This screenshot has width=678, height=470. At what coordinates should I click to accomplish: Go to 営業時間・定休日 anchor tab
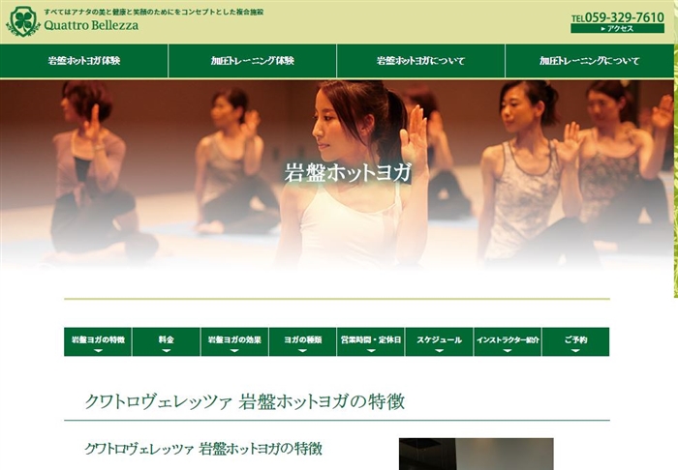[371, 341]
